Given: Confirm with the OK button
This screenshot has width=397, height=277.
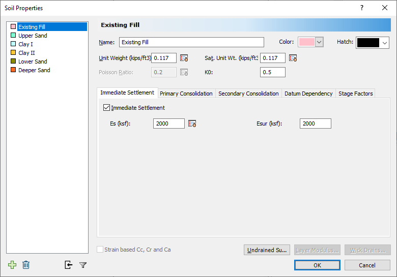Looking at the screenshot, I should (x=317, y=265).
